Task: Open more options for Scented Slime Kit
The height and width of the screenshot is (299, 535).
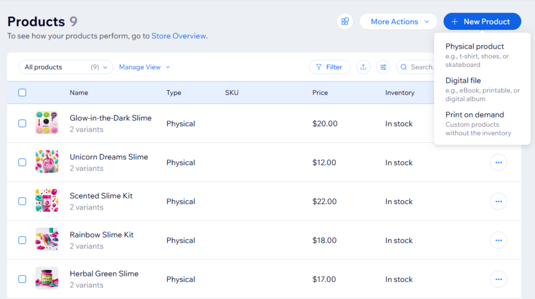Action: 498,202
